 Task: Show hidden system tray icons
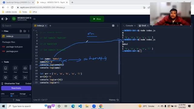(x=159, y=106)
